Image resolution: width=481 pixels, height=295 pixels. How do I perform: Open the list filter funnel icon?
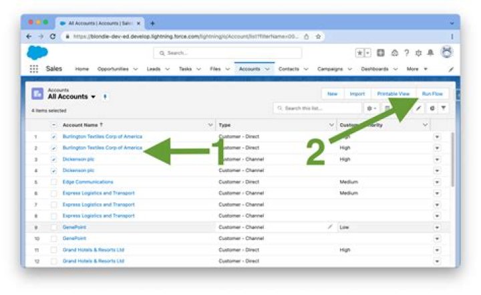[x=444, y=108]
